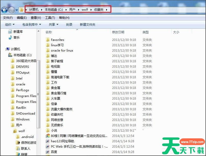Viewport: 206px width, 156px height.
Task: Sort by the 修改日期 column header
Action: pyautogui.click(x=118, y=32)
